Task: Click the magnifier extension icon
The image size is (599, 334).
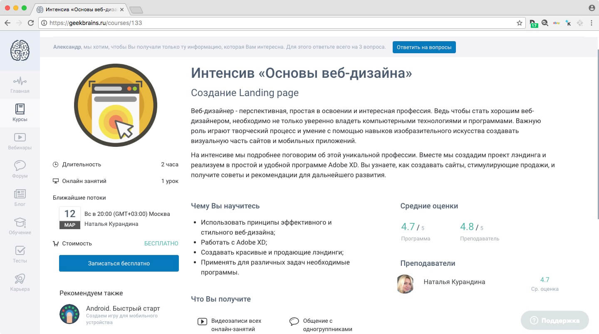Action: pos(545,23)
